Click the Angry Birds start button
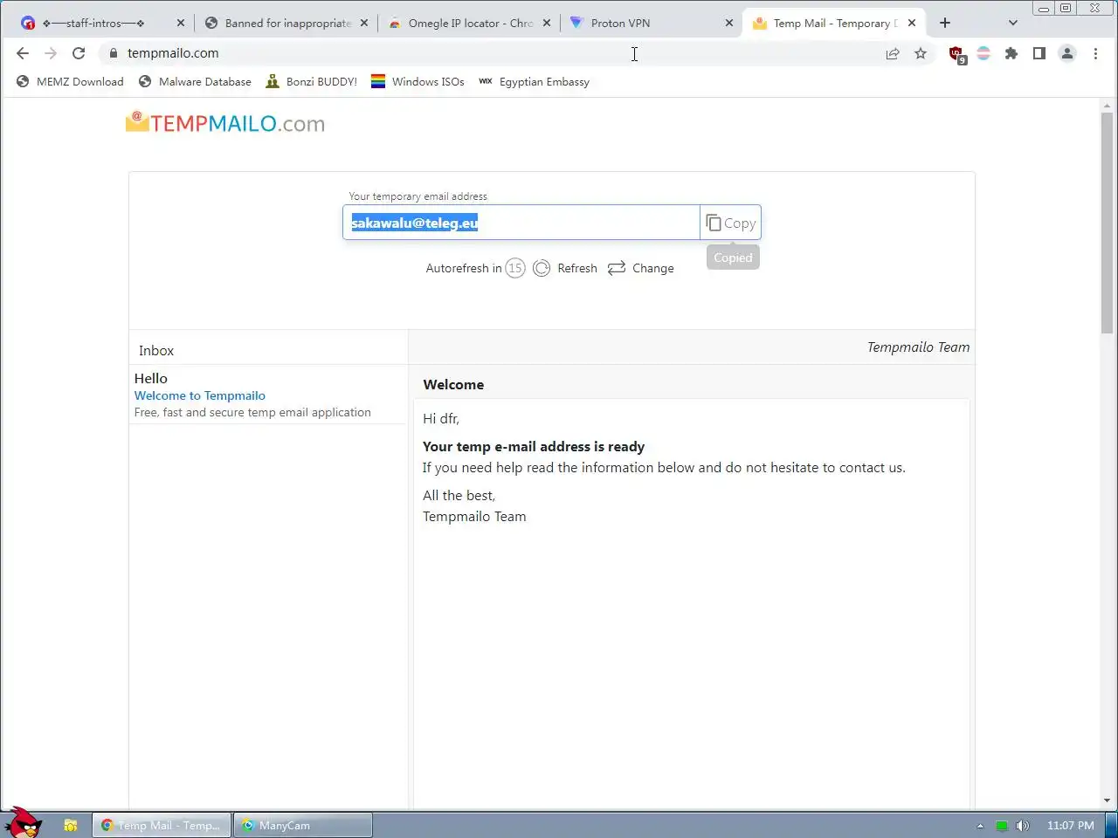This screenshot has height=838, width=1118. point(24,822)
